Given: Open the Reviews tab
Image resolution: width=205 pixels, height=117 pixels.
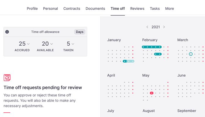Looking at the screenshot, I should (x=137, y=8).
